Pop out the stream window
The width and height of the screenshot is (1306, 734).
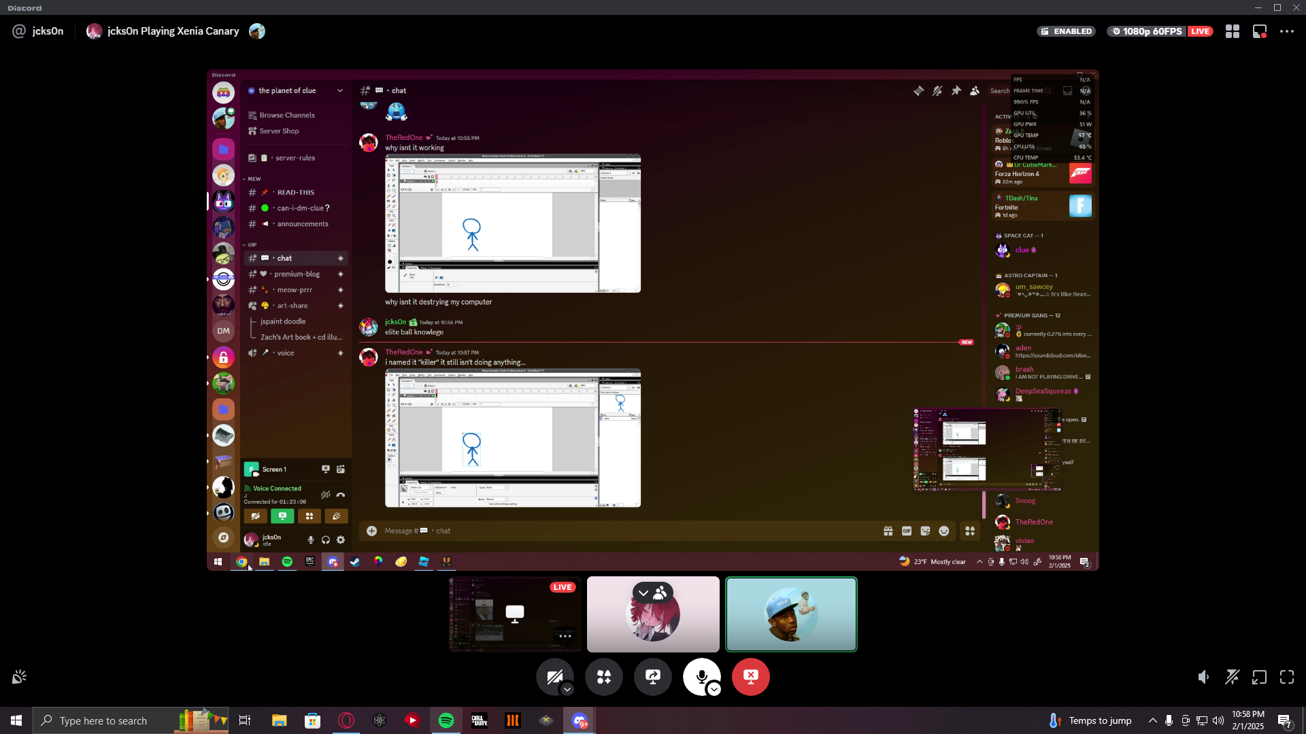1259,677
